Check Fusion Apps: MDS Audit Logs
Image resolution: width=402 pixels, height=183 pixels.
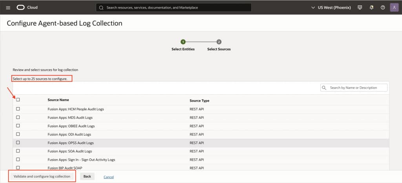click(18, 117)
